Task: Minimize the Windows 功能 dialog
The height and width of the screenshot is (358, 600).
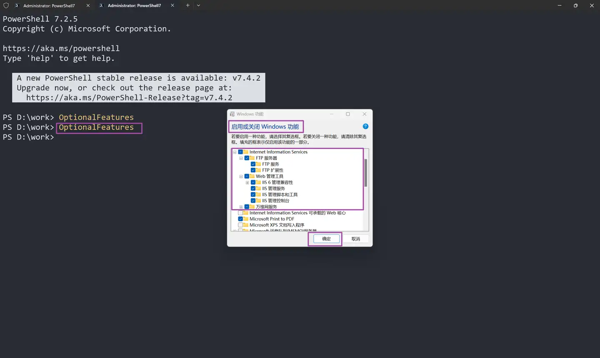Action: tap(332, 114)
